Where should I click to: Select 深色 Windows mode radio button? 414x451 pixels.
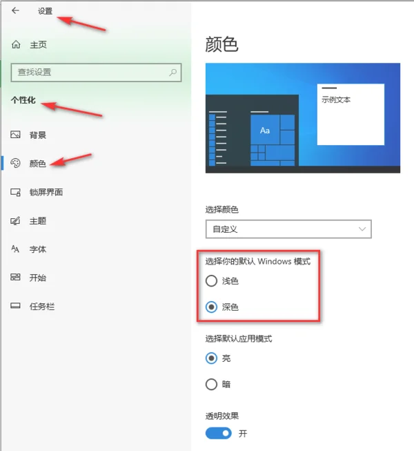(211, 307)
